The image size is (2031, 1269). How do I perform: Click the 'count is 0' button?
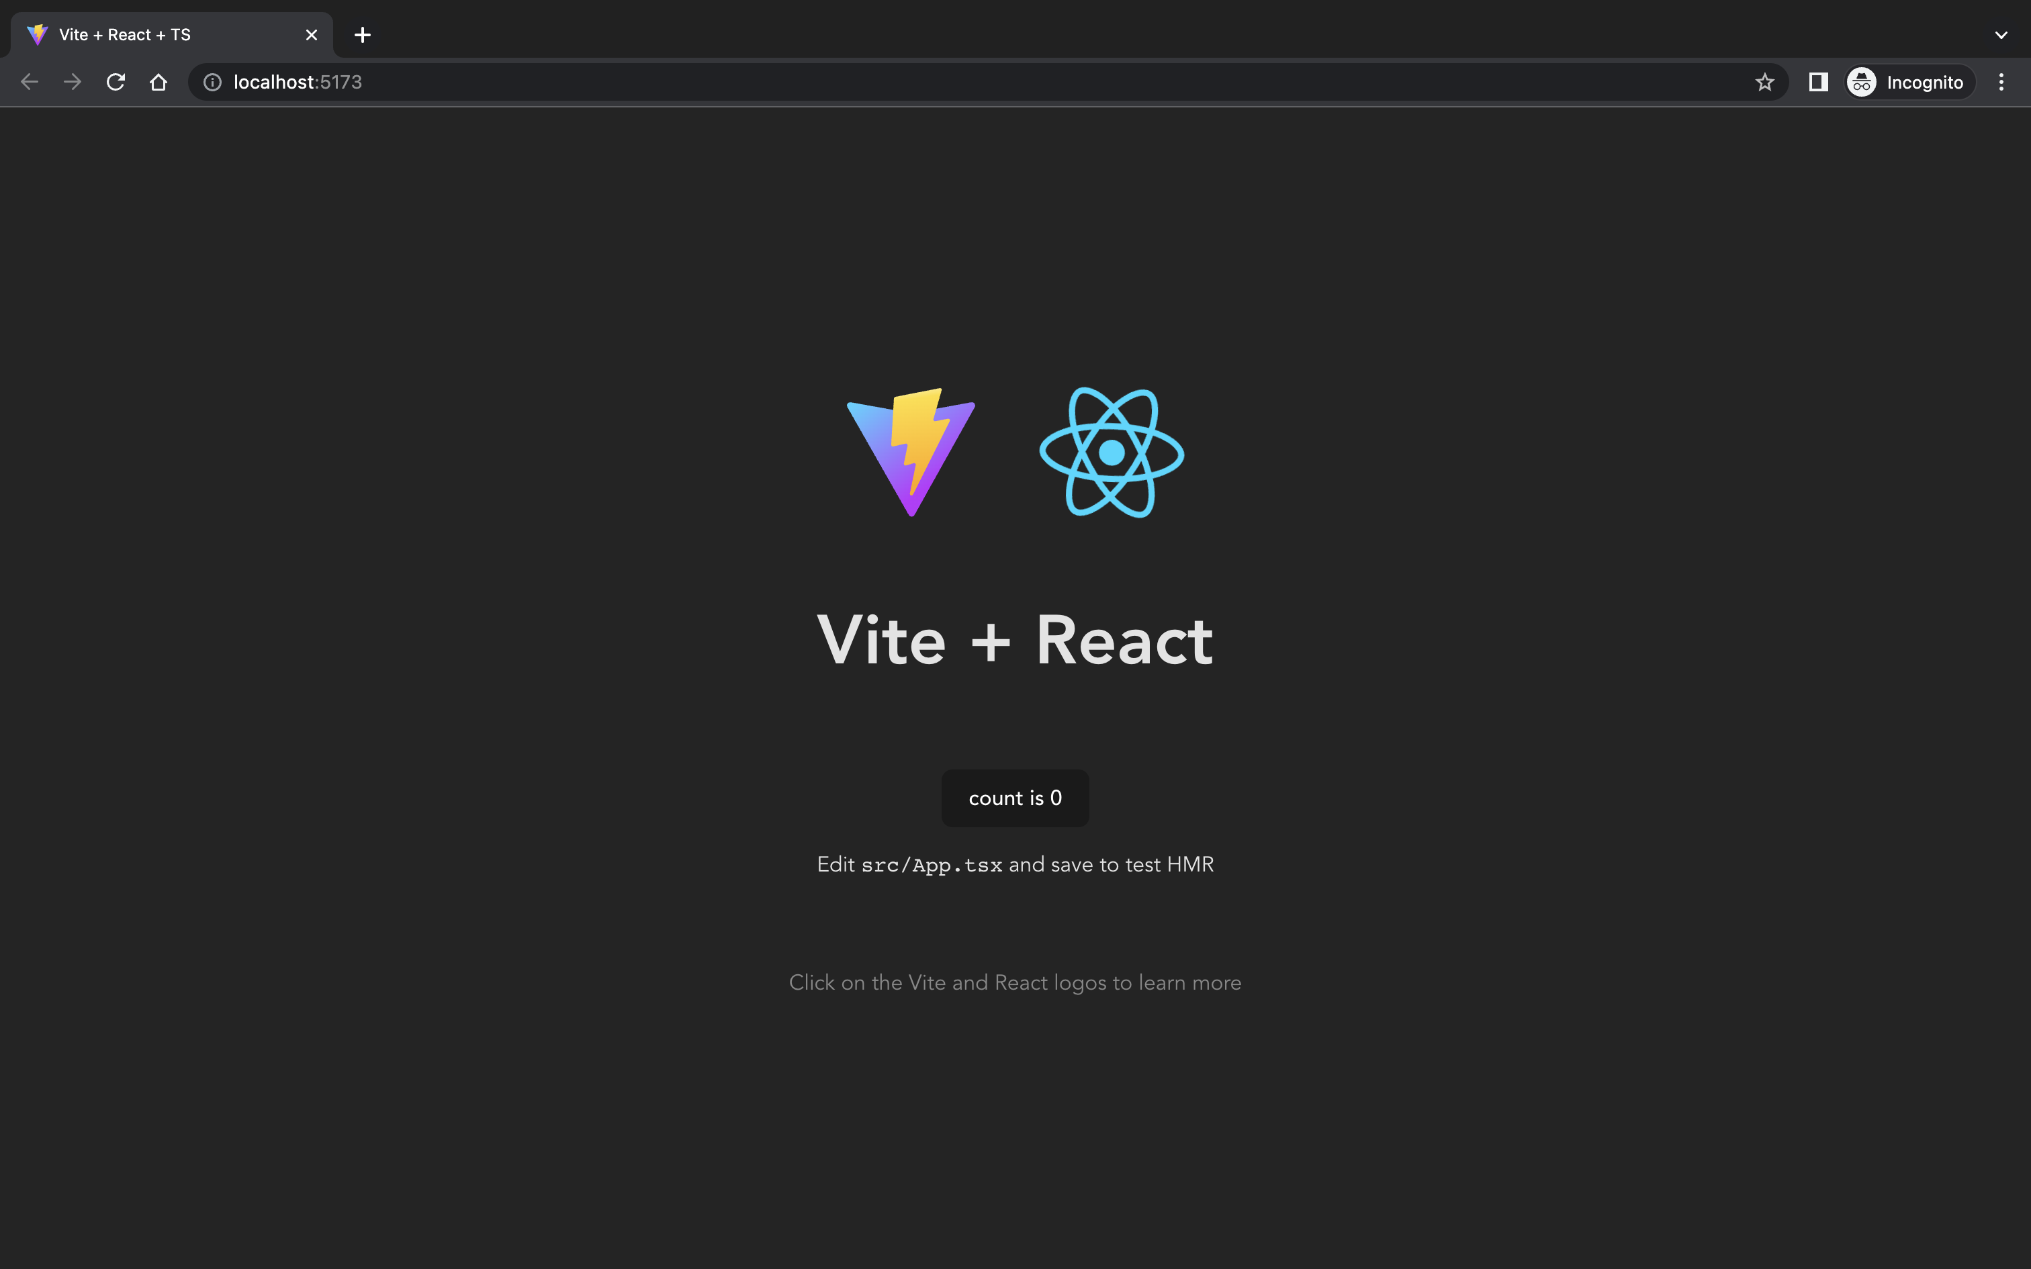coord(1015,798)
